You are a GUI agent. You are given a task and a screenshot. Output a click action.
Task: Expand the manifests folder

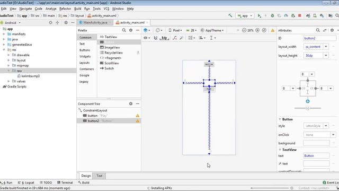point(4,34)
